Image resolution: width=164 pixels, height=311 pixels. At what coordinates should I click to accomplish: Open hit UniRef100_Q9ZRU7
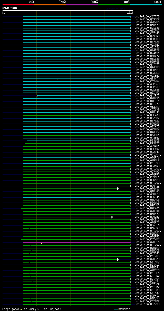147,31
